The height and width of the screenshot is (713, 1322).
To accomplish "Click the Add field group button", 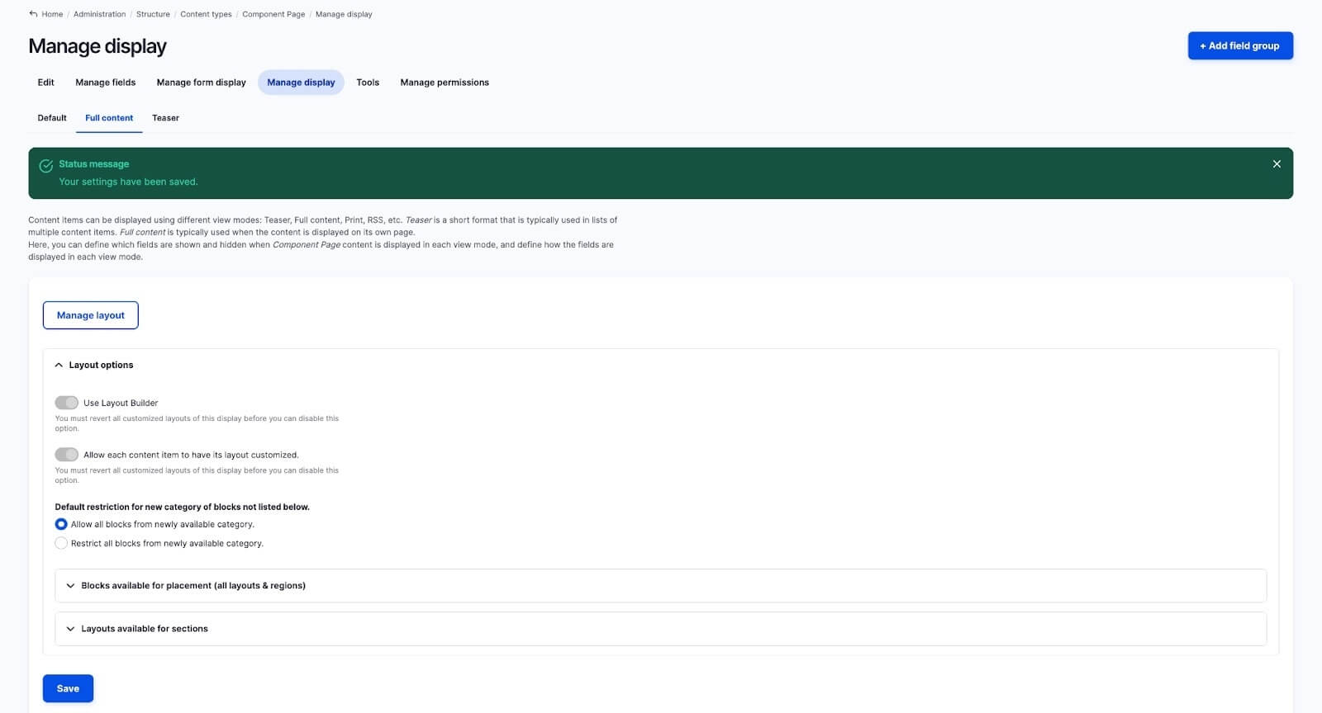I will (x=1239, y=46).
